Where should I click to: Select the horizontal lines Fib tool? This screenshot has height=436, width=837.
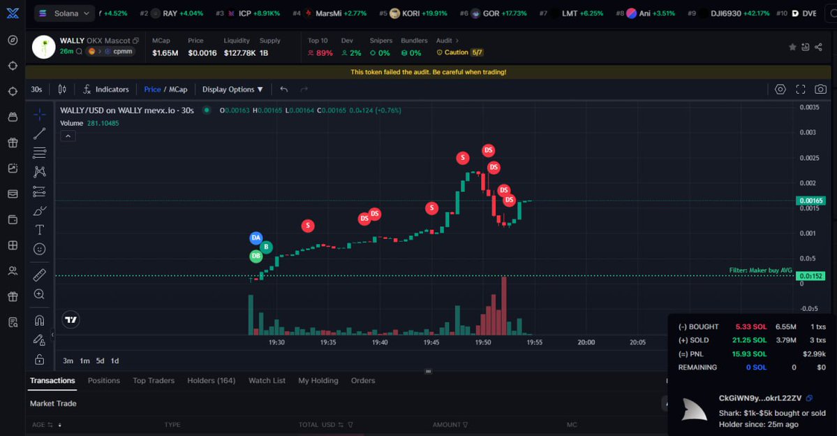pyautogui.click(x=40, y=153)
